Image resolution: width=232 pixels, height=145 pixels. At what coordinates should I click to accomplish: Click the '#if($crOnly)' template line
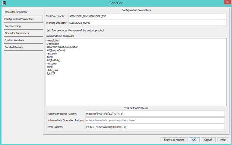coord(53,60)
